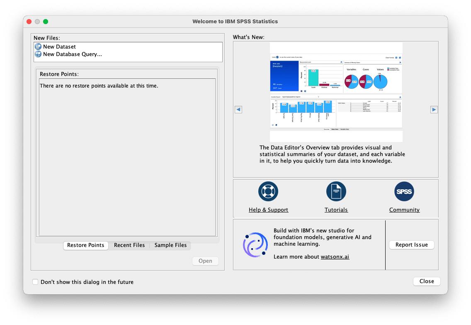
Task: Follow the watsonx.ai link
Action: 335,257
